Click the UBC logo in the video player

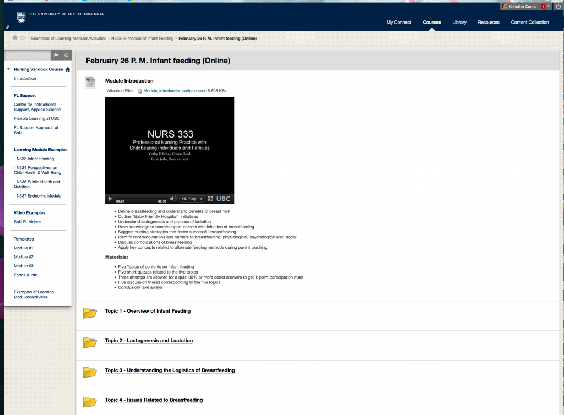(x=224, y=199)
